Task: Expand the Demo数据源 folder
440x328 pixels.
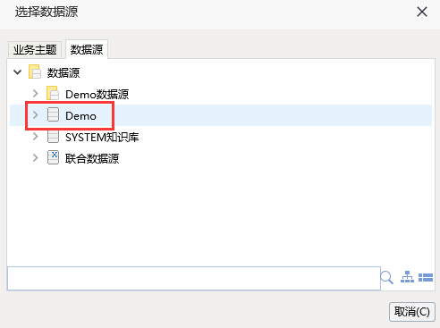Action: (x=36, y=94)
